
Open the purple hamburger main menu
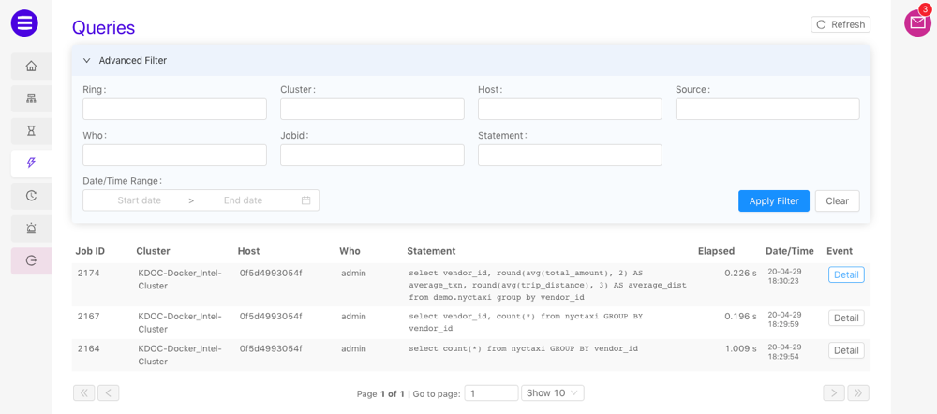click(24, 23)
